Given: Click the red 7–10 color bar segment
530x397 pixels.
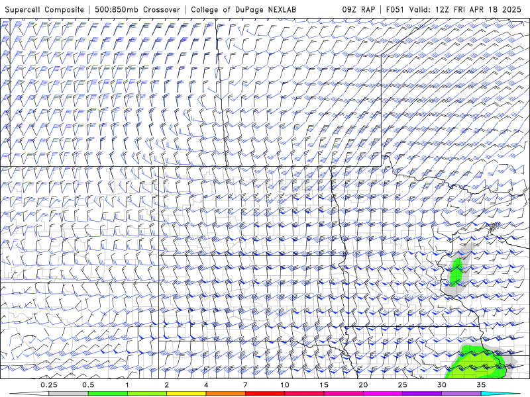Looking at the screenshot, I should click(x=264, y=394).
